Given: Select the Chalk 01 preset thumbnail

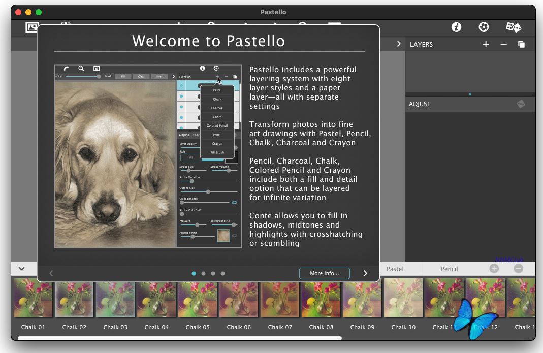Looking at the screenshot, I should tap(33, 298).
